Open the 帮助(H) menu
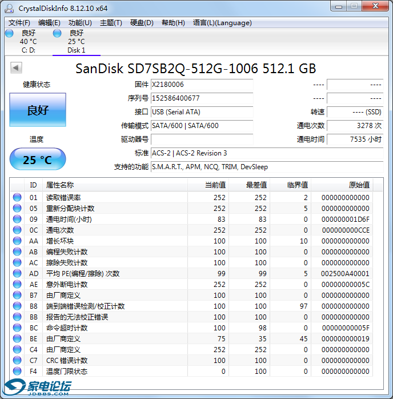 tap(173, 23)
